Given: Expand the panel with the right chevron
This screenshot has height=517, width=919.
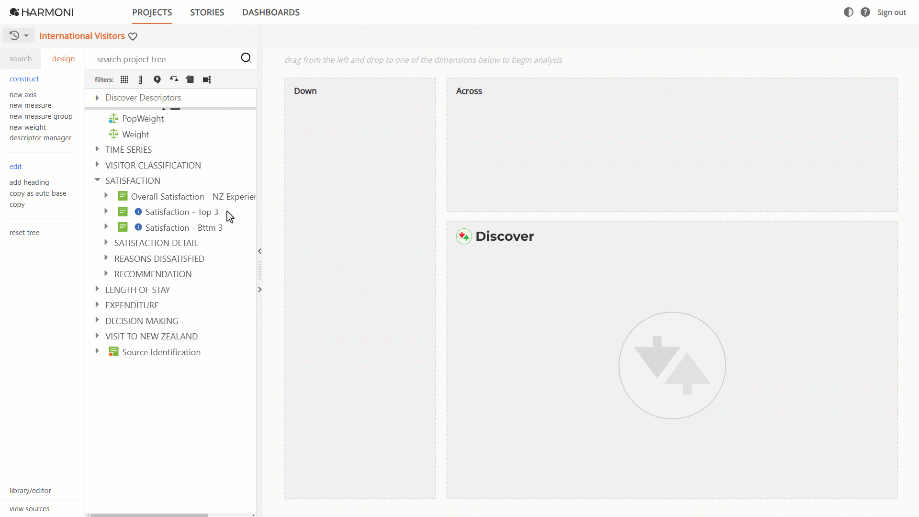Looking at the screenshot, I should (260, 290).
